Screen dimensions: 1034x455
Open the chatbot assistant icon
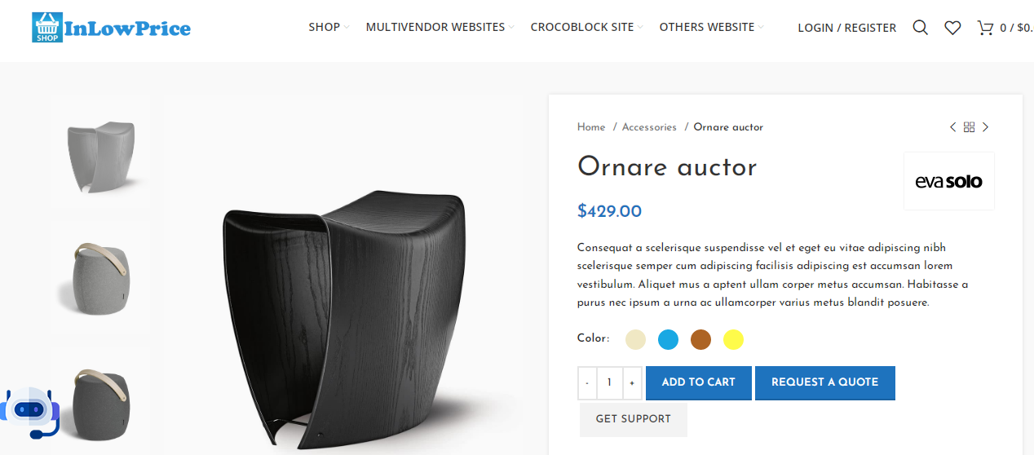[x=29, y=412]
